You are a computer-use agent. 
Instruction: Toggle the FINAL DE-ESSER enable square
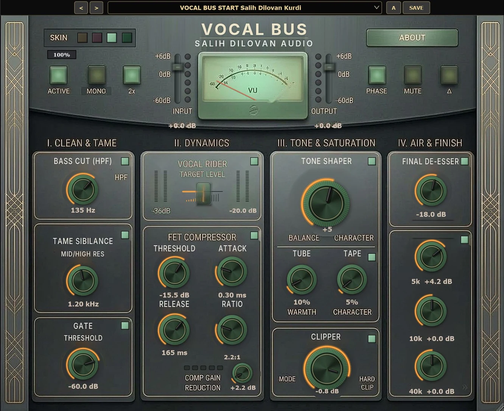click(x=465, y=161)
